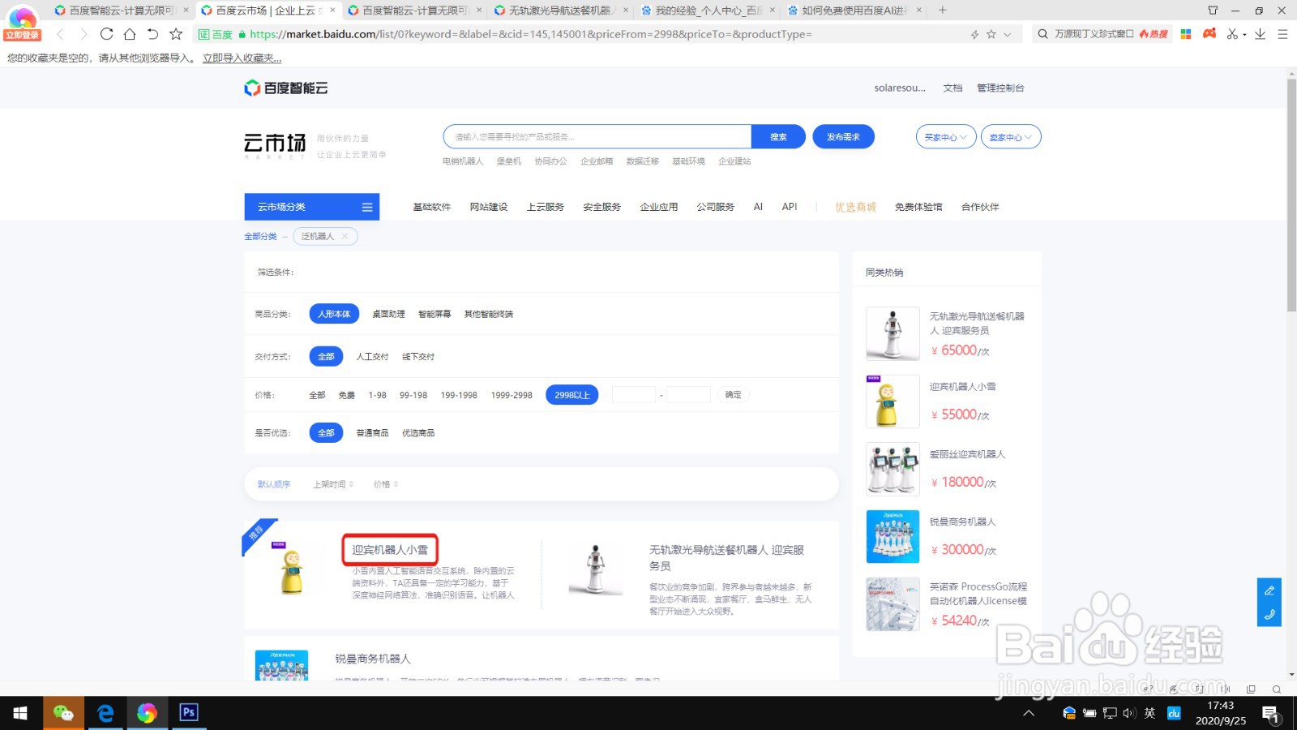Open the 企业应用 nav menu

pos(658,207)
